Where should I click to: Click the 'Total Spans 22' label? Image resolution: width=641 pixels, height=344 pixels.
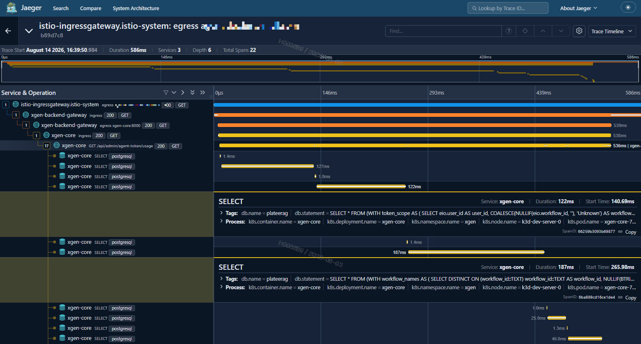tap(239, 50)
